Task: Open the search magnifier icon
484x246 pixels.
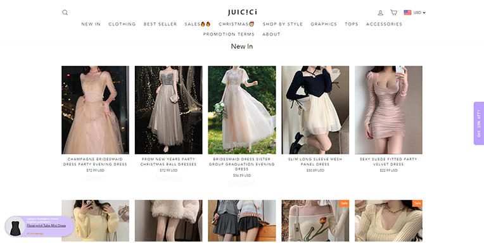Action: pos(65,12)
